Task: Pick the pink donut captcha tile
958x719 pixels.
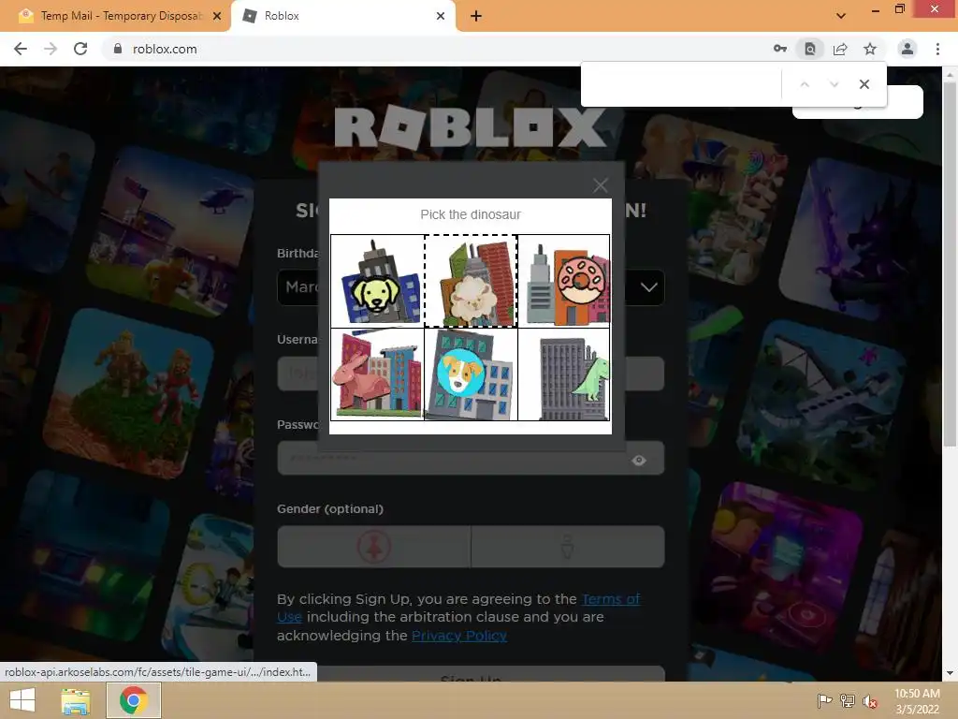Action: [563, 281]
